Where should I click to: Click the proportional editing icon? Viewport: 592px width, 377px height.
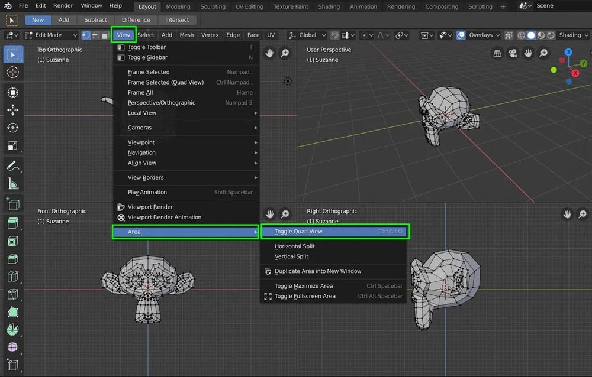click(365, 35)
